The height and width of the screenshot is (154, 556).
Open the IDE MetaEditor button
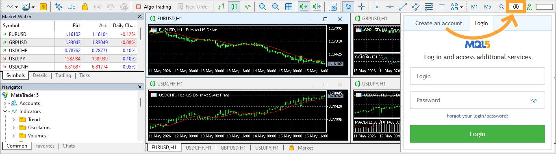pyautogui.click(x=72, y=6)
